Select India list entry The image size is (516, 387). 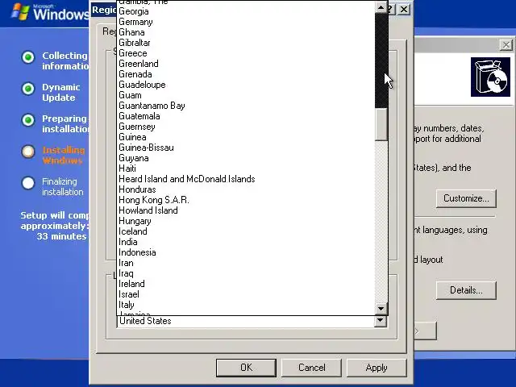tap(246, 242)
